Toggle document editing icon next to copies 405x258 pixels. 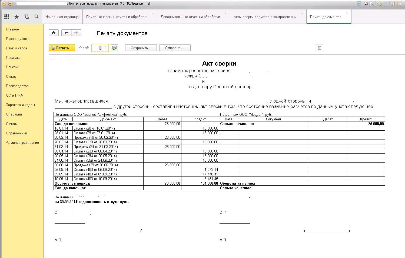pos(114,48)
